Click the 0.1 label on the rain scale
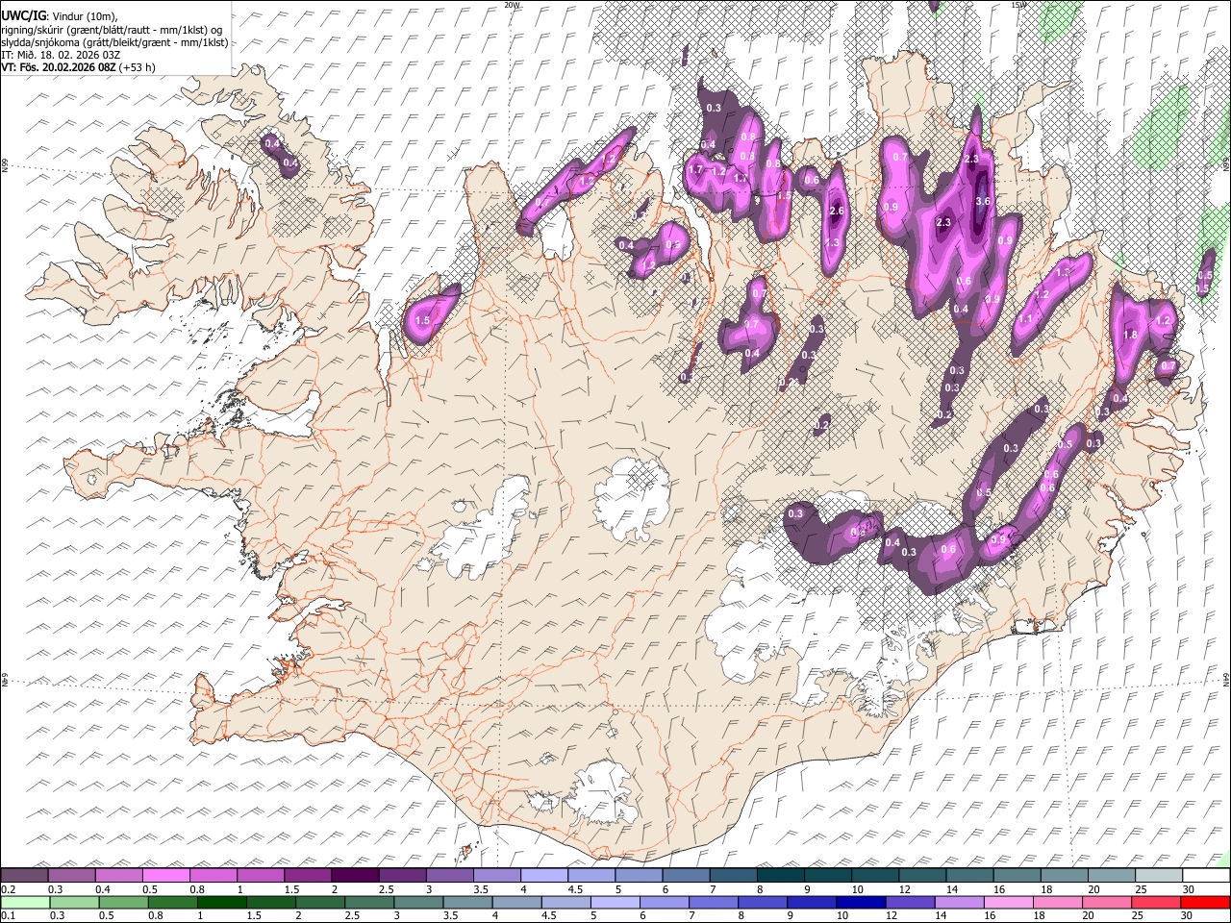The image size is (1231, 923). click(9, 915)
